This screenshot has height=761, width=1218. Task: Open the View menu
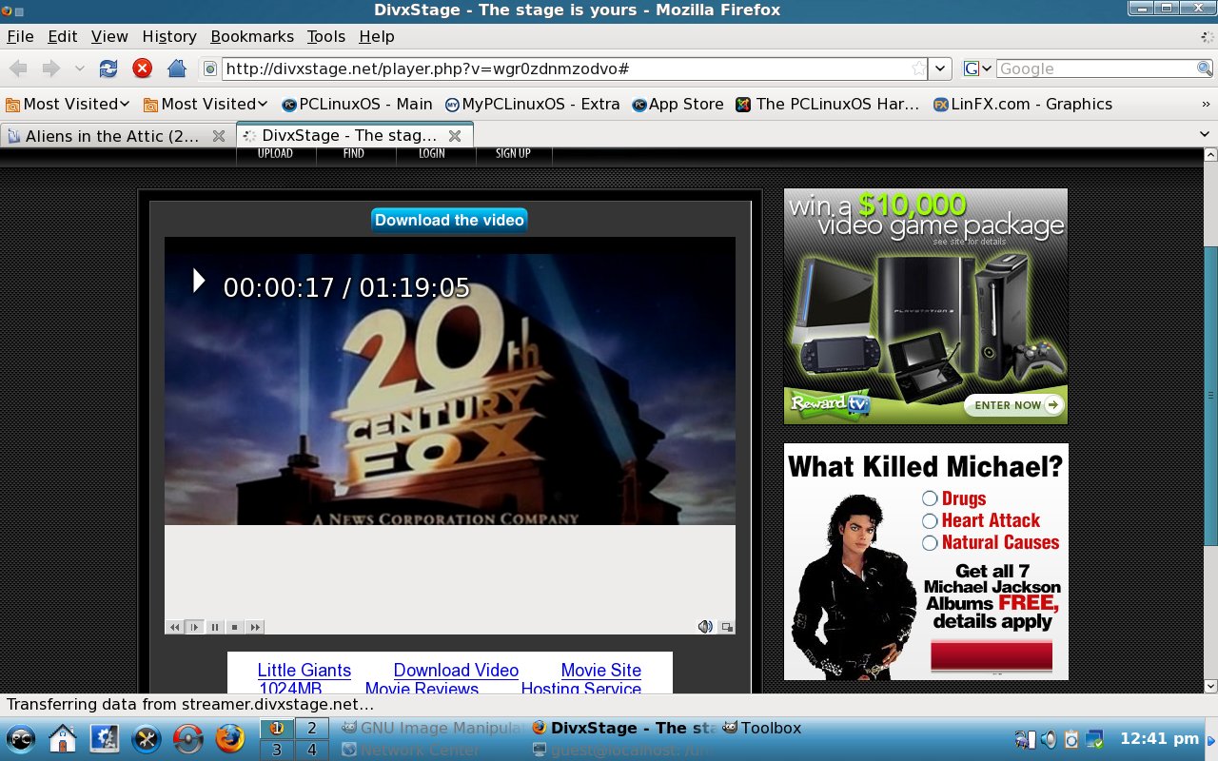click(109, 36)
